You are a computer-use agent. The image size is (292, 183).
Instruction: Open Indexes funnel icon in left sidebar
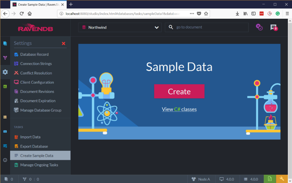point(5,58)
